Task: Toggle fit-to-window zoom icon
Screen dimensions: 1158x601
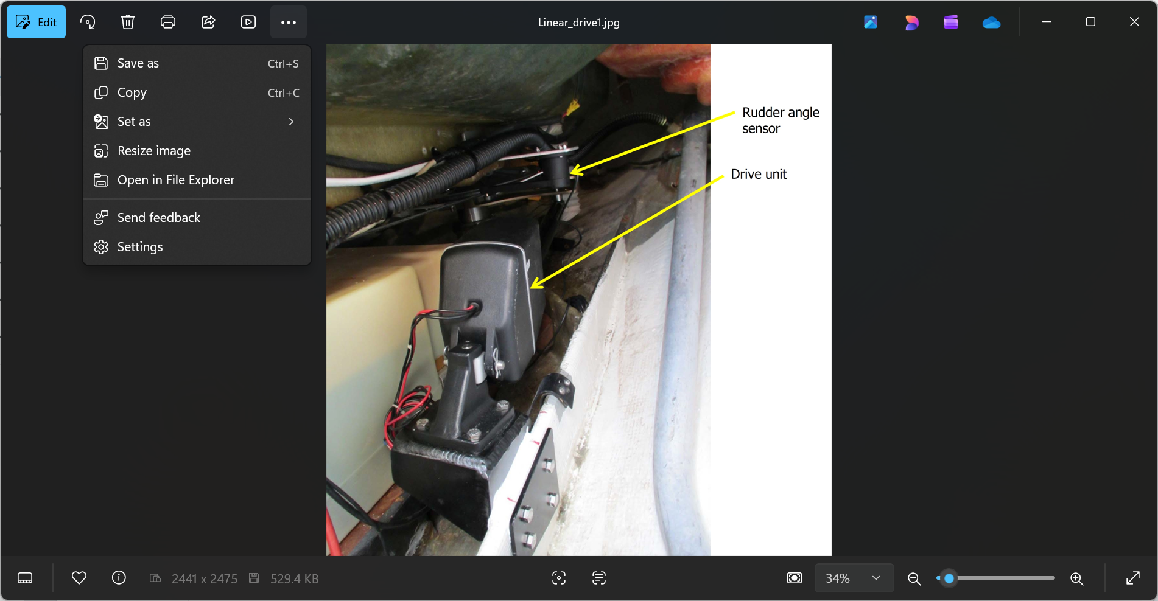Action: click(795, 578)
